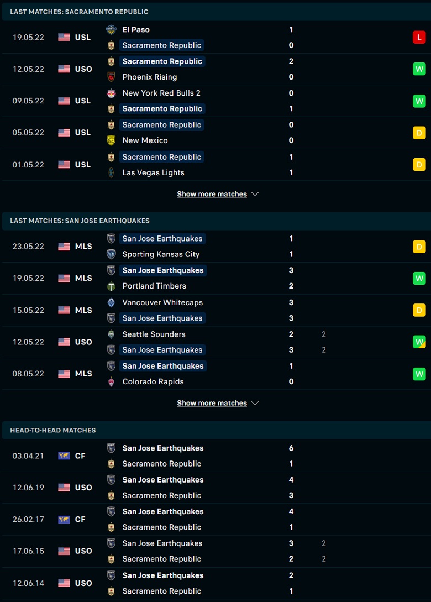Viewport: 431px width, 602px height.
Task: Click the 08.05.22 MLS match date
Action: point(28,374)
